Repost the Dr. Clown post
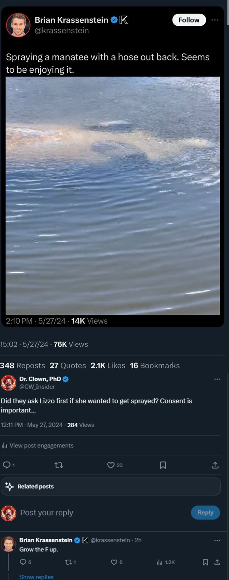229x580 pixels. tap(59, 465)
